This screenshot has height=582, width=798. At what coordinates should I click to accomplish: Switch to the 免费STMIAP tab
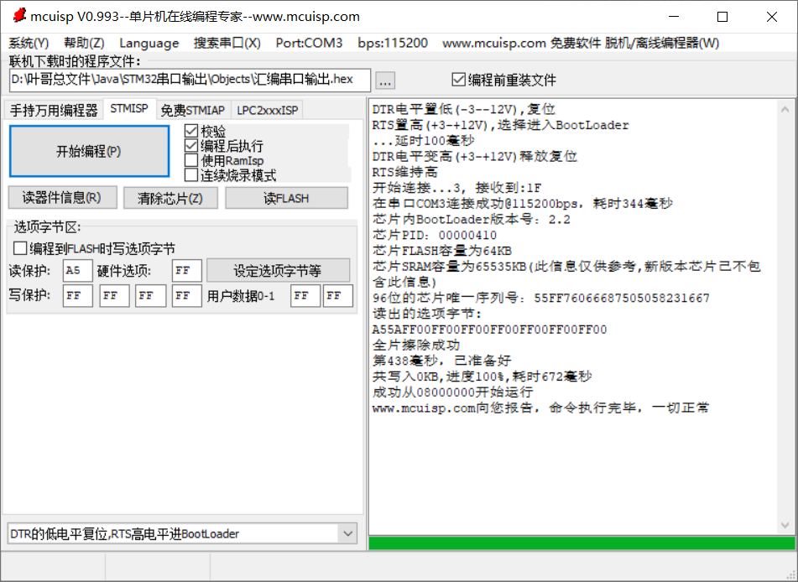tap(193, 109)
